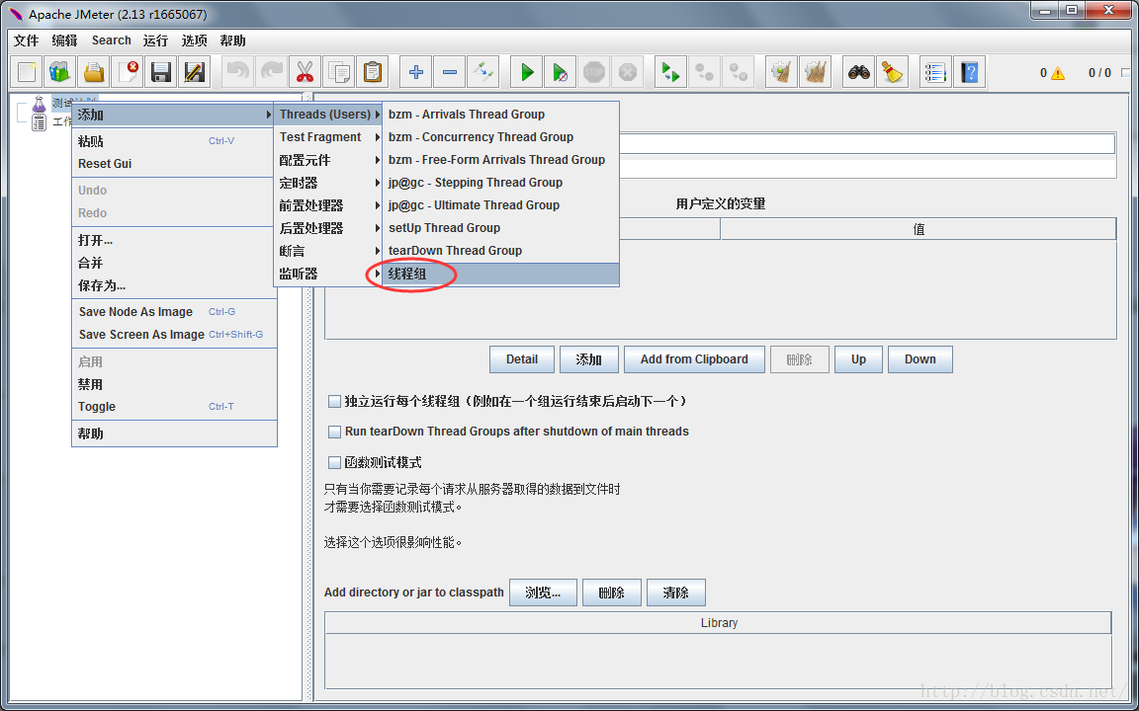Image resolution: width=1139 pixels, height=711 pixels.
Task: Click Add from Clipboard button
Action: tap(694, 359)
